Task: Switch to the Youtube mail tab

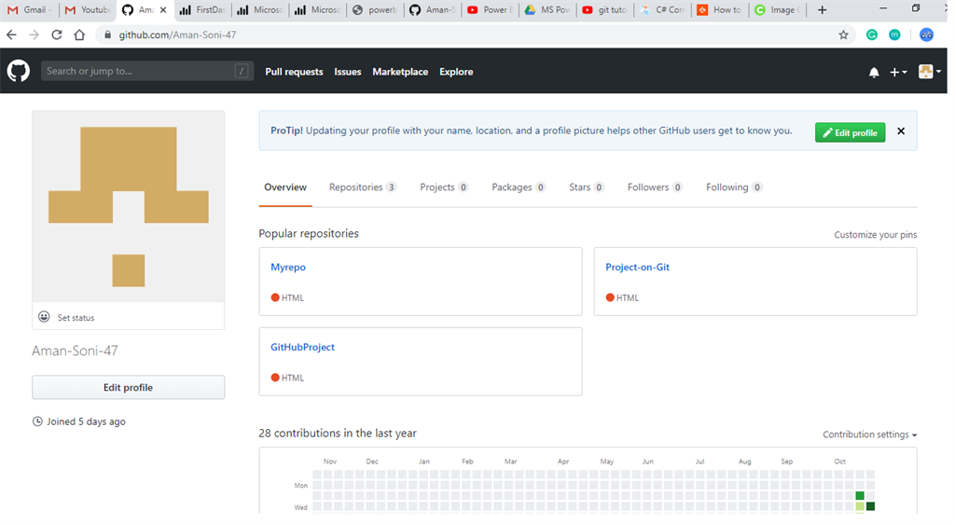Action: 88,9
